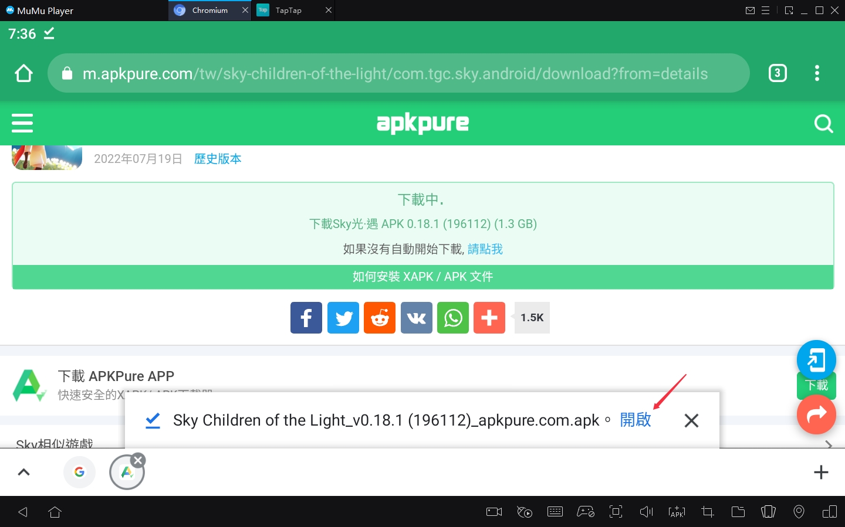Open the browser home page icon
The width and height of the screenshot is (845, 527).
click(x=23, y=73)
